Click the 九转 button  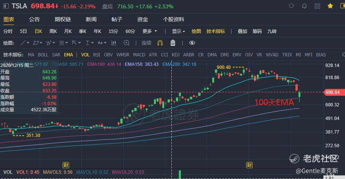point(272,31)
